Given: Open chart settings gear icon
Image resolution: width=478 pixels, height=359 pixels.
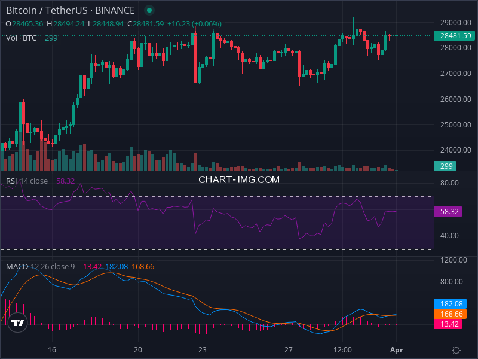Looking at the screenshot, I should (456, 350).
